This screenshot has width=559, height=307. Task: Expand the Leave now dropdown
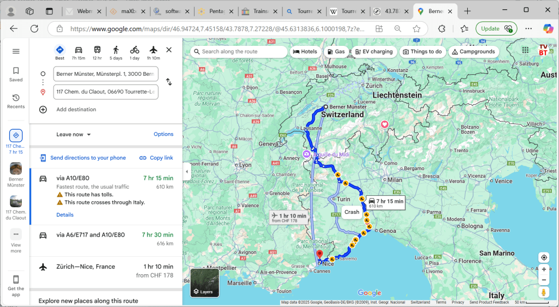(x=74, y=135)
